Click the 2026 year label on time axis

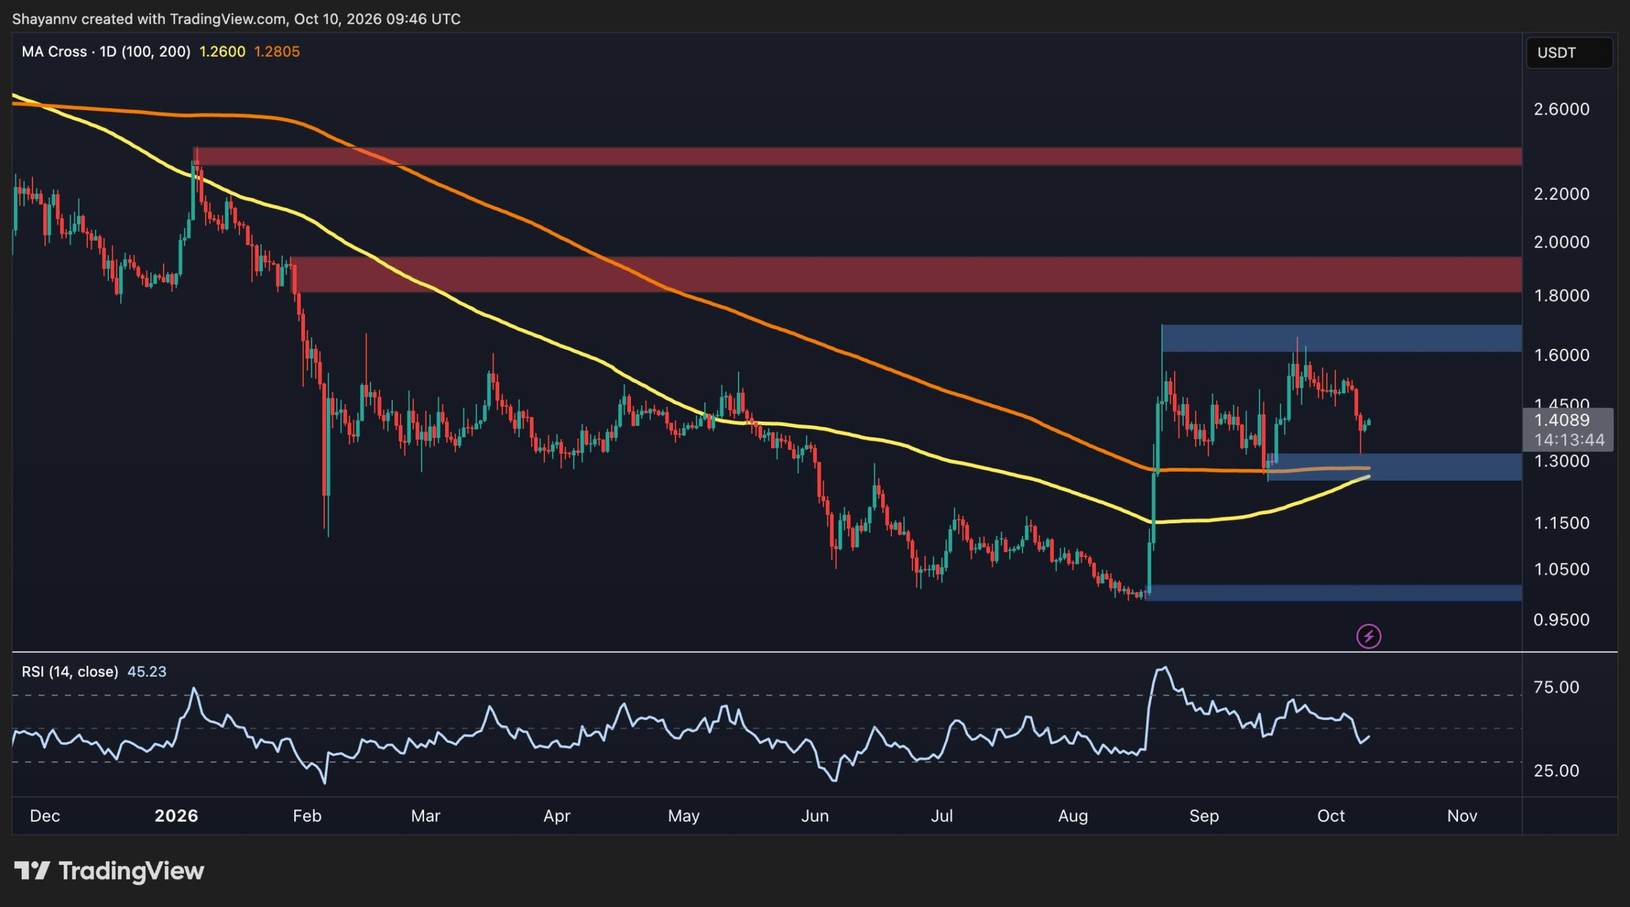point(176,816)
